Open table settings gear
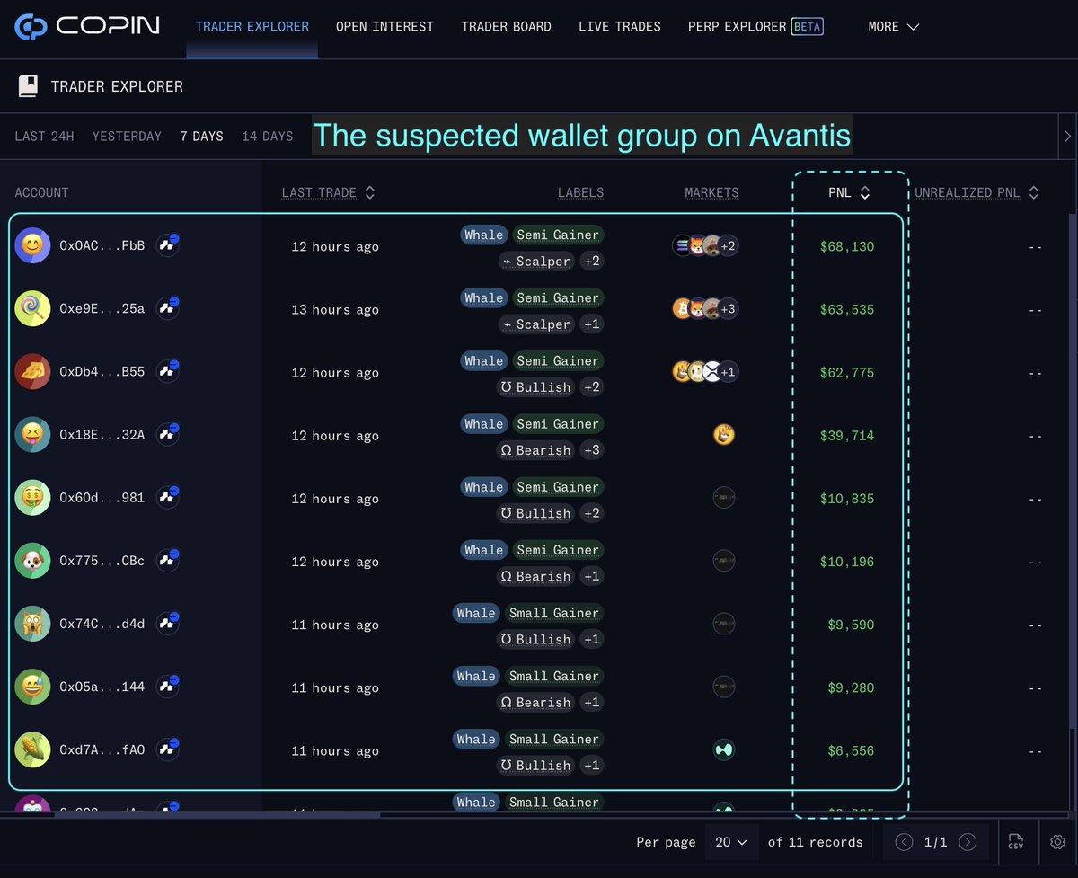The width and height of the screenshot is (1078, 878). [x=1057, y=842]
